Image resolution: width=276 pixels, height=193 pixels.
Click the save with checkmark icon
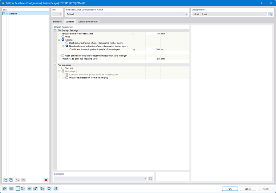tap(35, 189)
